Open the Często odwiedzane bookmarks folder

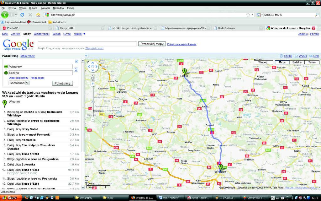[13, 22]
